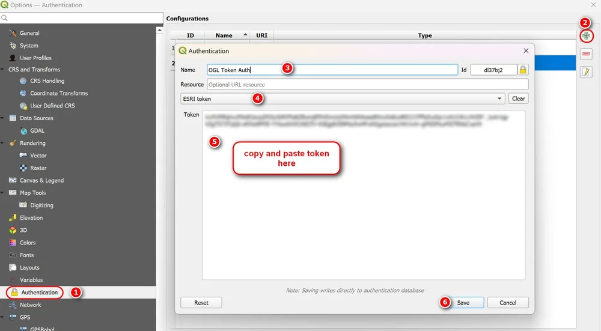Screen dimensions: 601x331
Task: Open the GPSBabel options page
Action: pos(42,329)
